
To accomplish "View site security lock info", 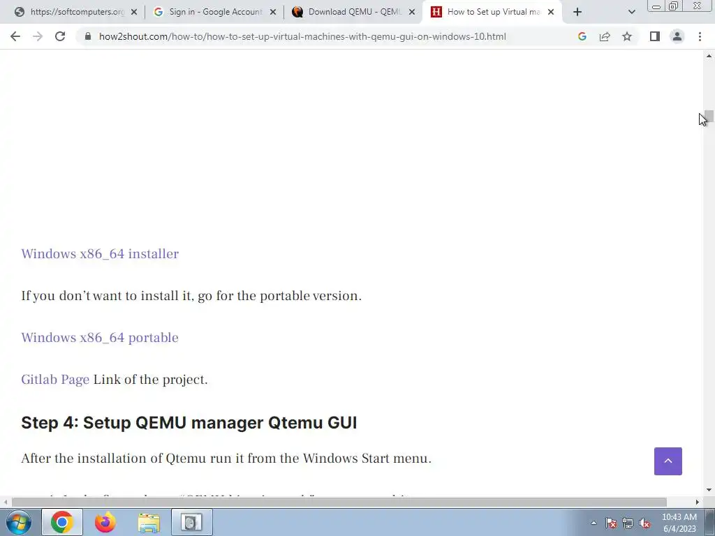I will coord(88,36).
